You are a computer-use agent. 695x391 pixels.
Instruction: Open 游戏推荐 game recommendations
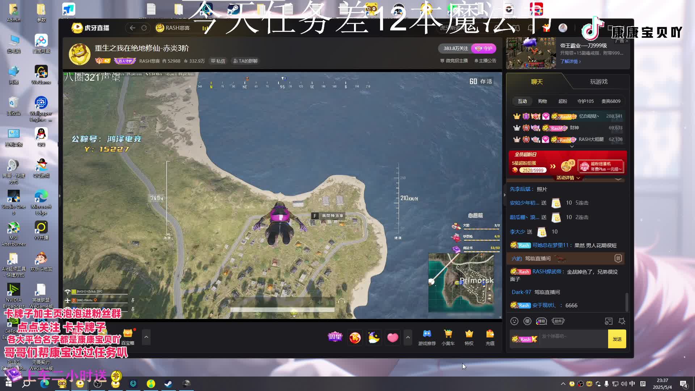427,337
